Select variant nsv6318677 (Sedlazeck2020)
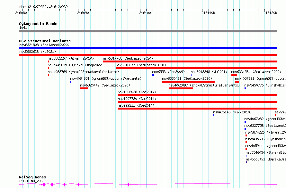The width and height of the screenshot is (286, 188). pyautogui.click(x=141, y=65)
